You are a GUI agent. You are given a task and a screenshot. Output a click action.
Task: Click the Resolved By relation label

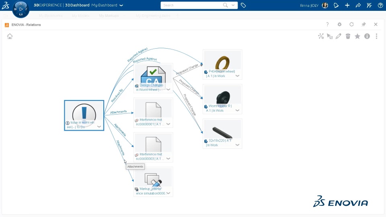[117, 96]
